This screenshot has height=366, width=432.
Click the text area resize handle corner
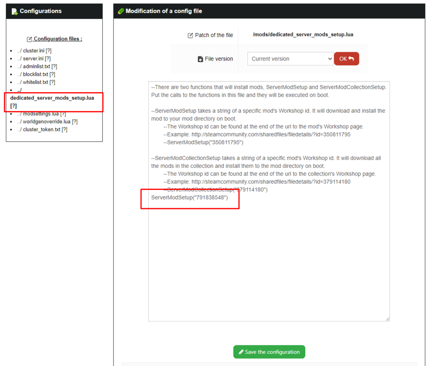click(x=387, y=319)
